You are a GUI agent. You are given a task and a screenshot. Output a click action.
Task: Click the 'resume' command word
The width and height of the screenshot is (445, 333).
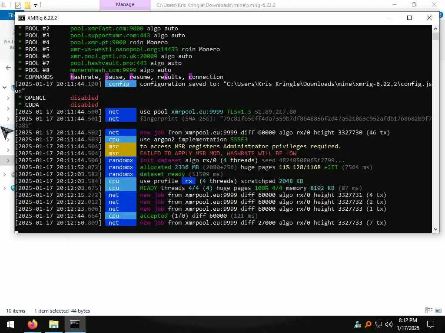(140, 77)
